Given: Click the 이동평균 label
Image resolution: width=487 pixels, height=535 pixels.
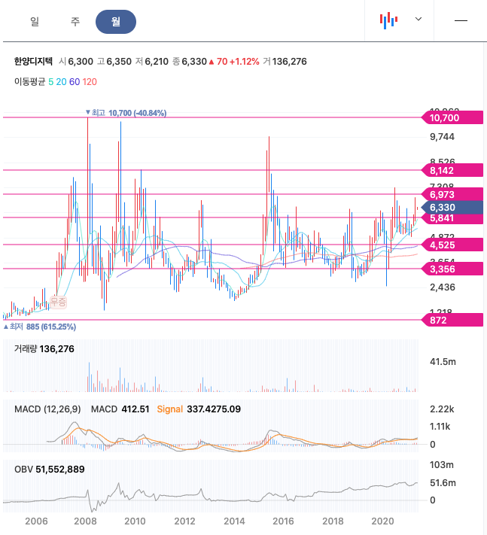Looking at the screenshot, I should click(29, 82).
